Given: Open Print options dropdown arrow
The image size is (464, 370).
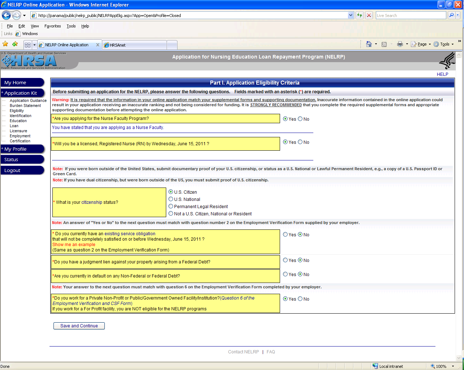Looking at the screenshot, I should point(407,44).
